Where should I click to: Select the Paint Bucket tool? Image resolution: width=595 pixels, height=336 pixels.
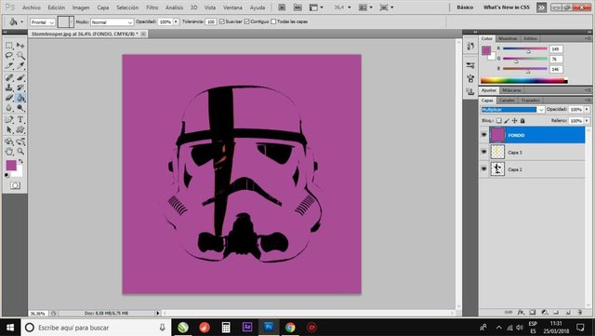20,98
